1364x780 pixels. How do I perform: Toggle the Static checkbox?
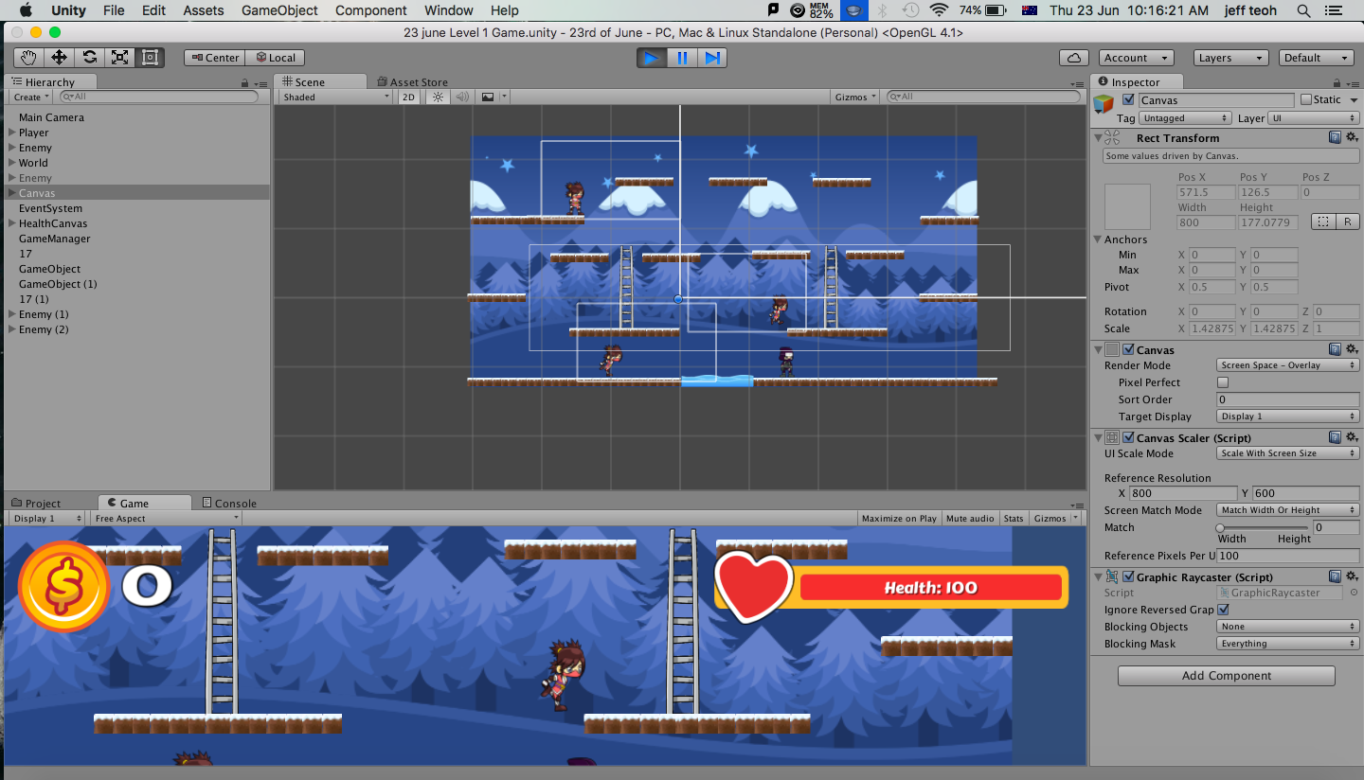[1306, 99]
